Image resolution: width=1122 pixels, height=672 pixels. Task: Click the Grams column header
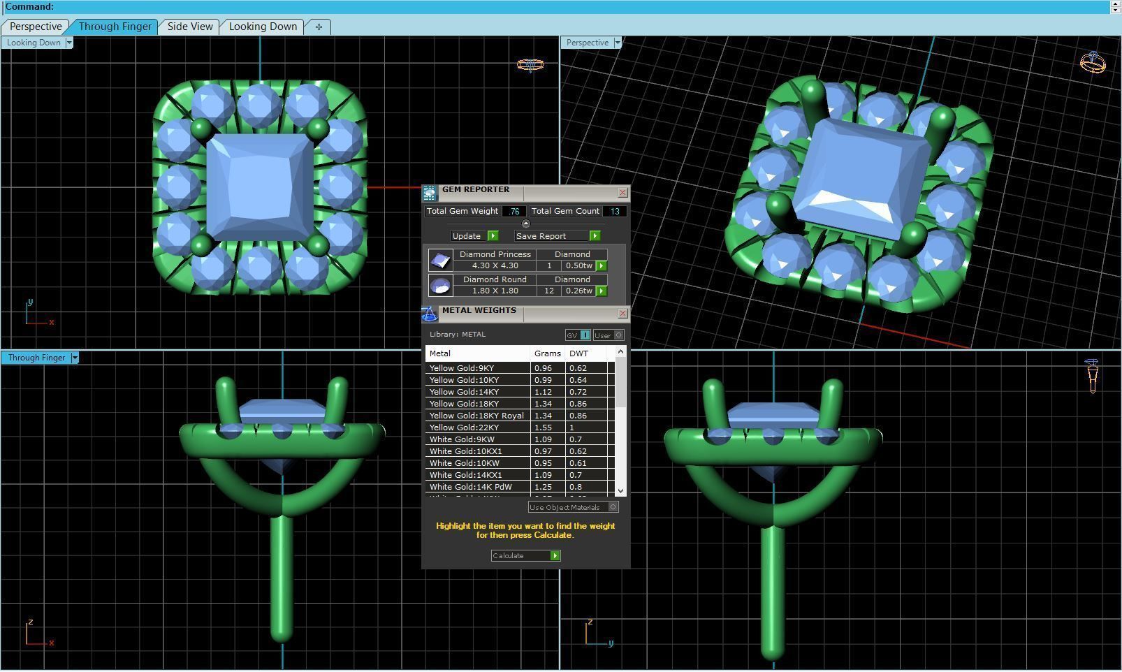(x=548, y=353)
